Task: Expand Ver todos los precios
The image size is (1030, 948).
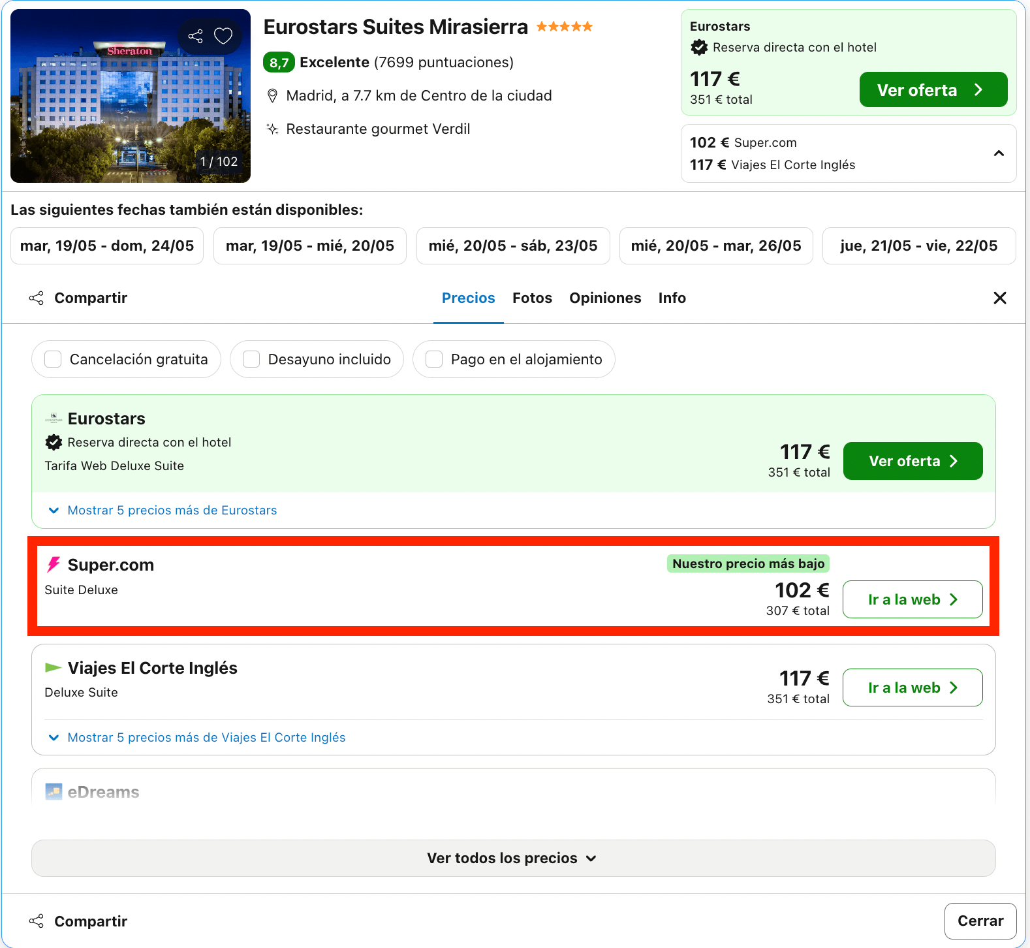Action: (x=514, y=858)
